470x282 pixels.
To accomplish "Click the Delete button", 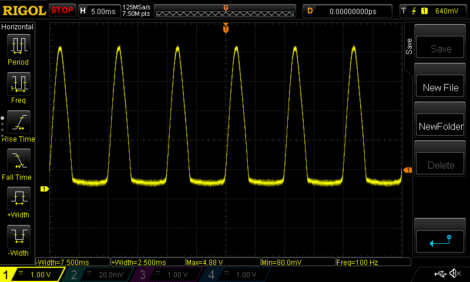I will [x=440, y=164].
